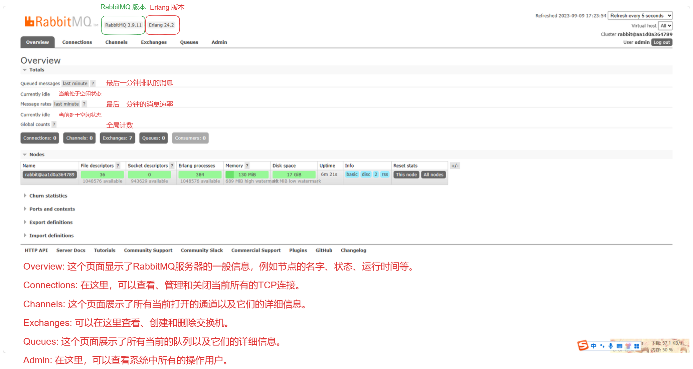693x369 pixels.
Task: Open the soft keyboard icon in the IME bar
Action: tap(620, 346)
